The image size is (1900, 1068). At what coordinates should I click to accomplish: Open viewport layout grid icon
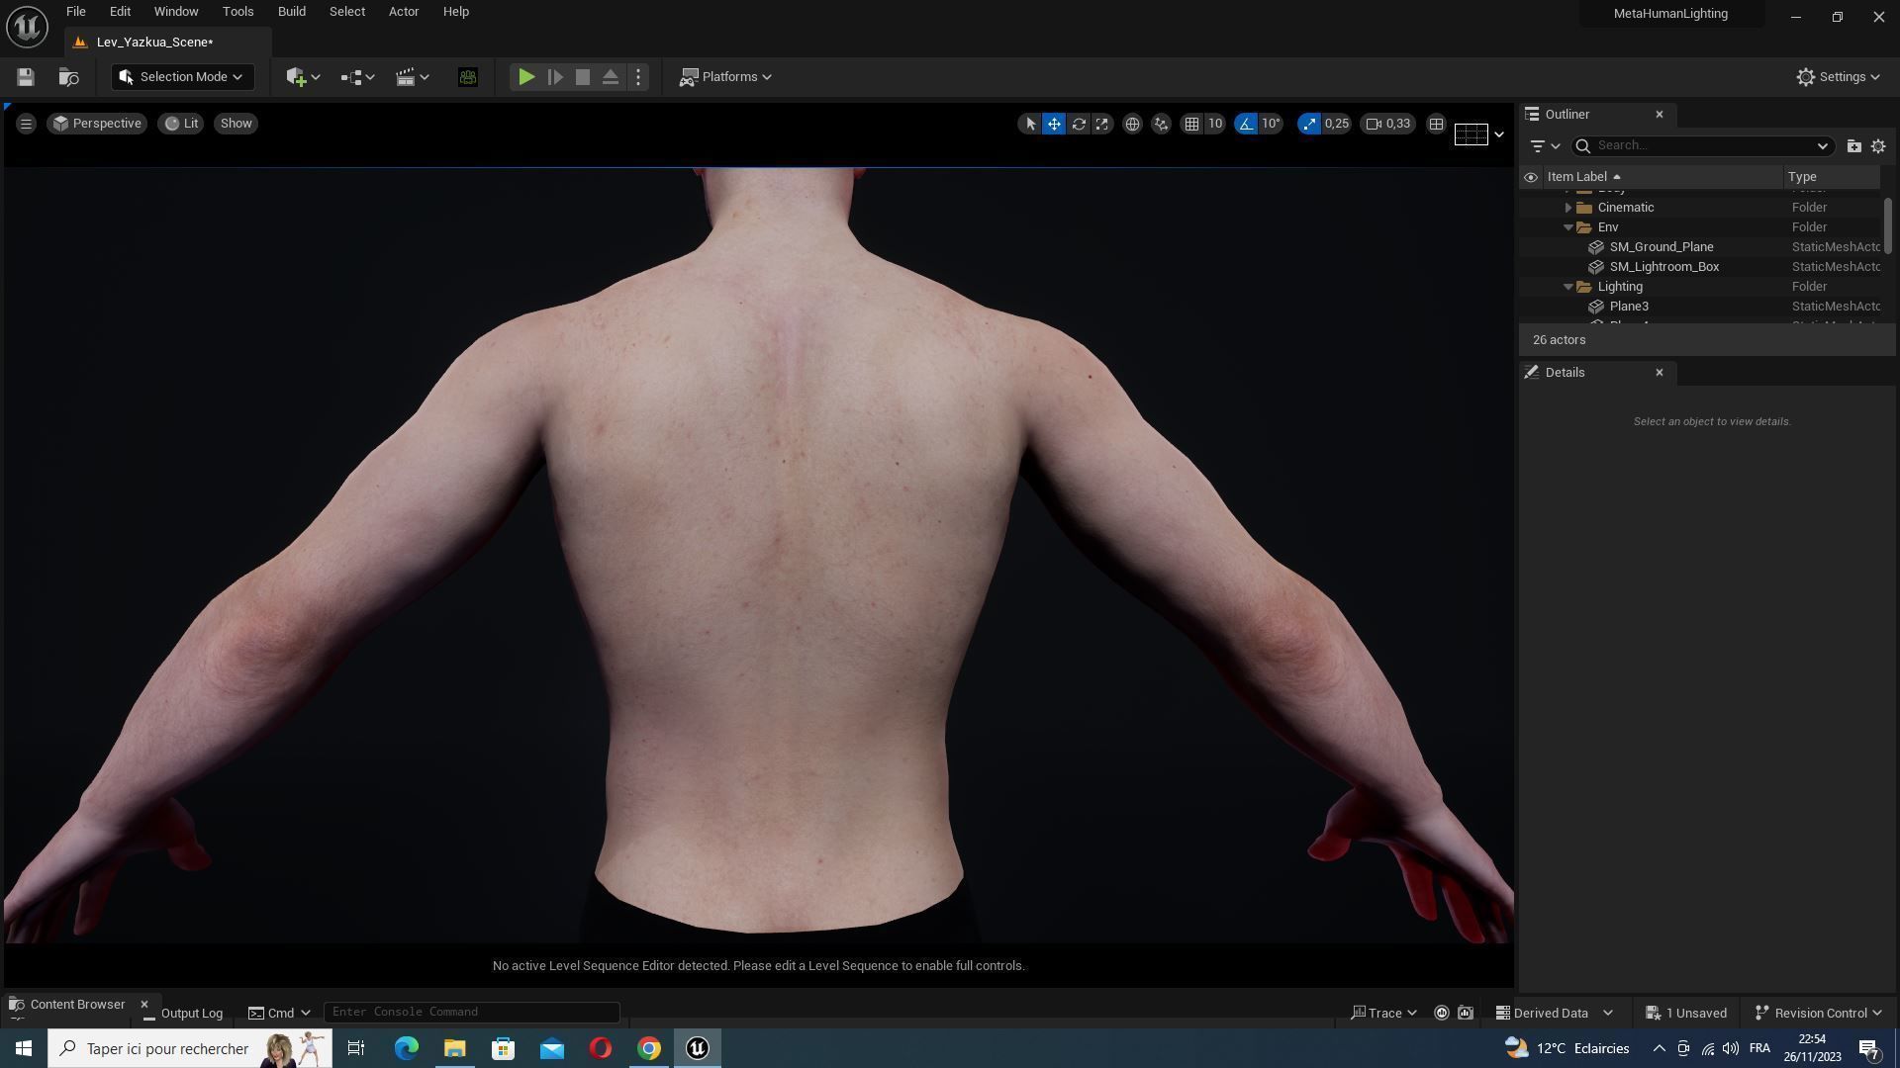1436,124
